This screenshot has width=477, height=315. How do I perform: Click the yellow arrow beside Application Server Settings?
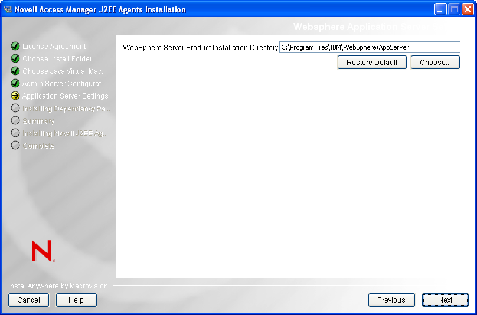pos(15,96)
